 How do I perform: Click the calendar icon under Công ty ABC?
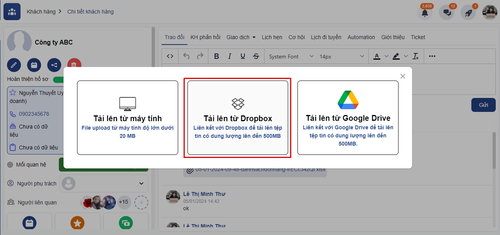pos(34,65)
